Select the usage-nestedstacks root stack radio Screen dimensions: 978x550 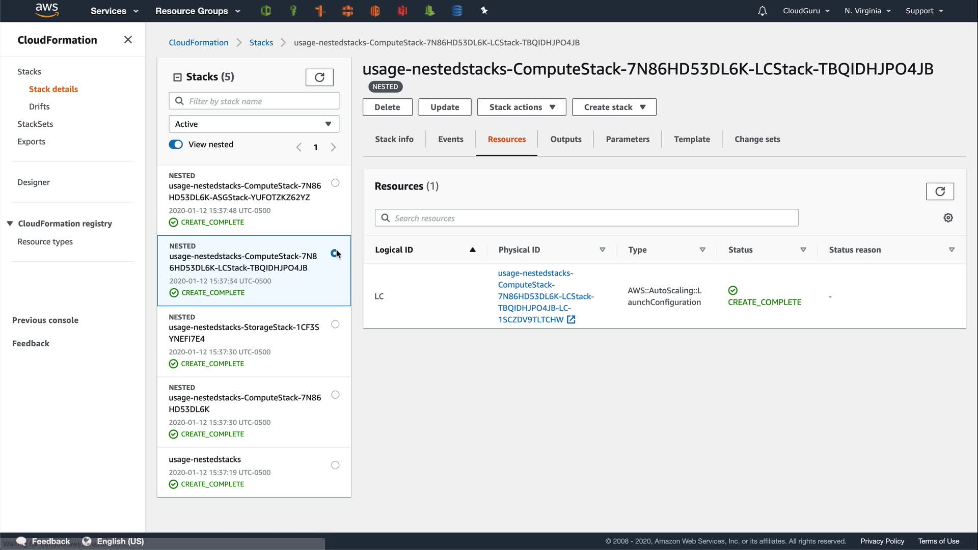(x=335, y=465)
